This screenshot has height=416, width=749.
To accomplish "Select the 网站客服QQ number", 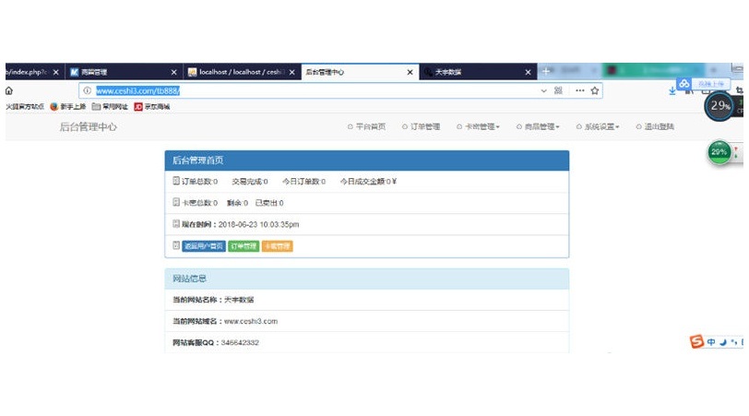I will coord(240,343).
